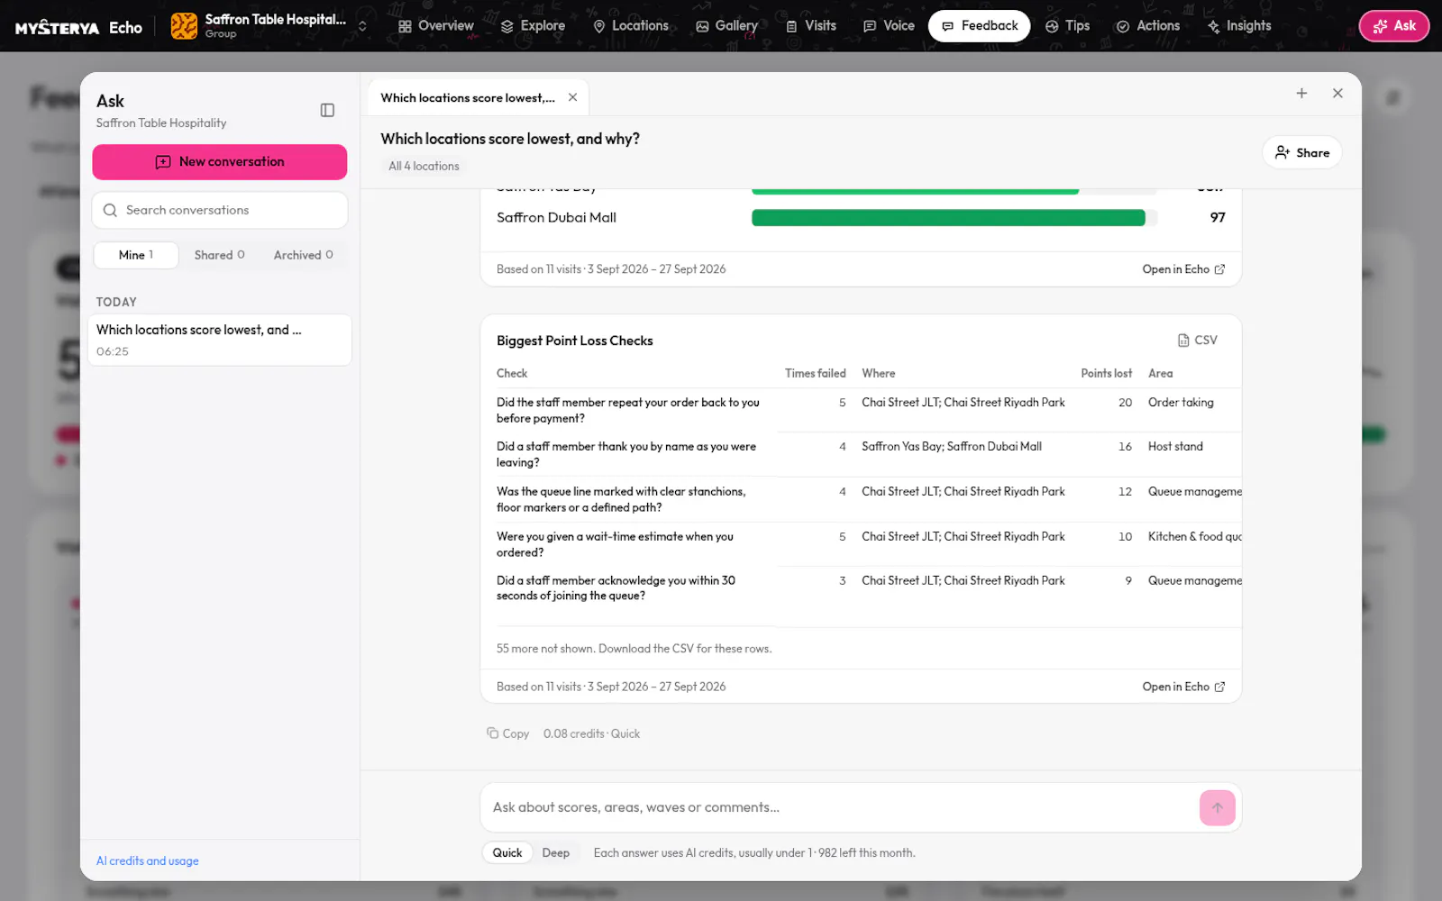1442x901 pixels.
Task: Download CSV of Biggest Point Loss Checks
Action: pos(1197,340)
